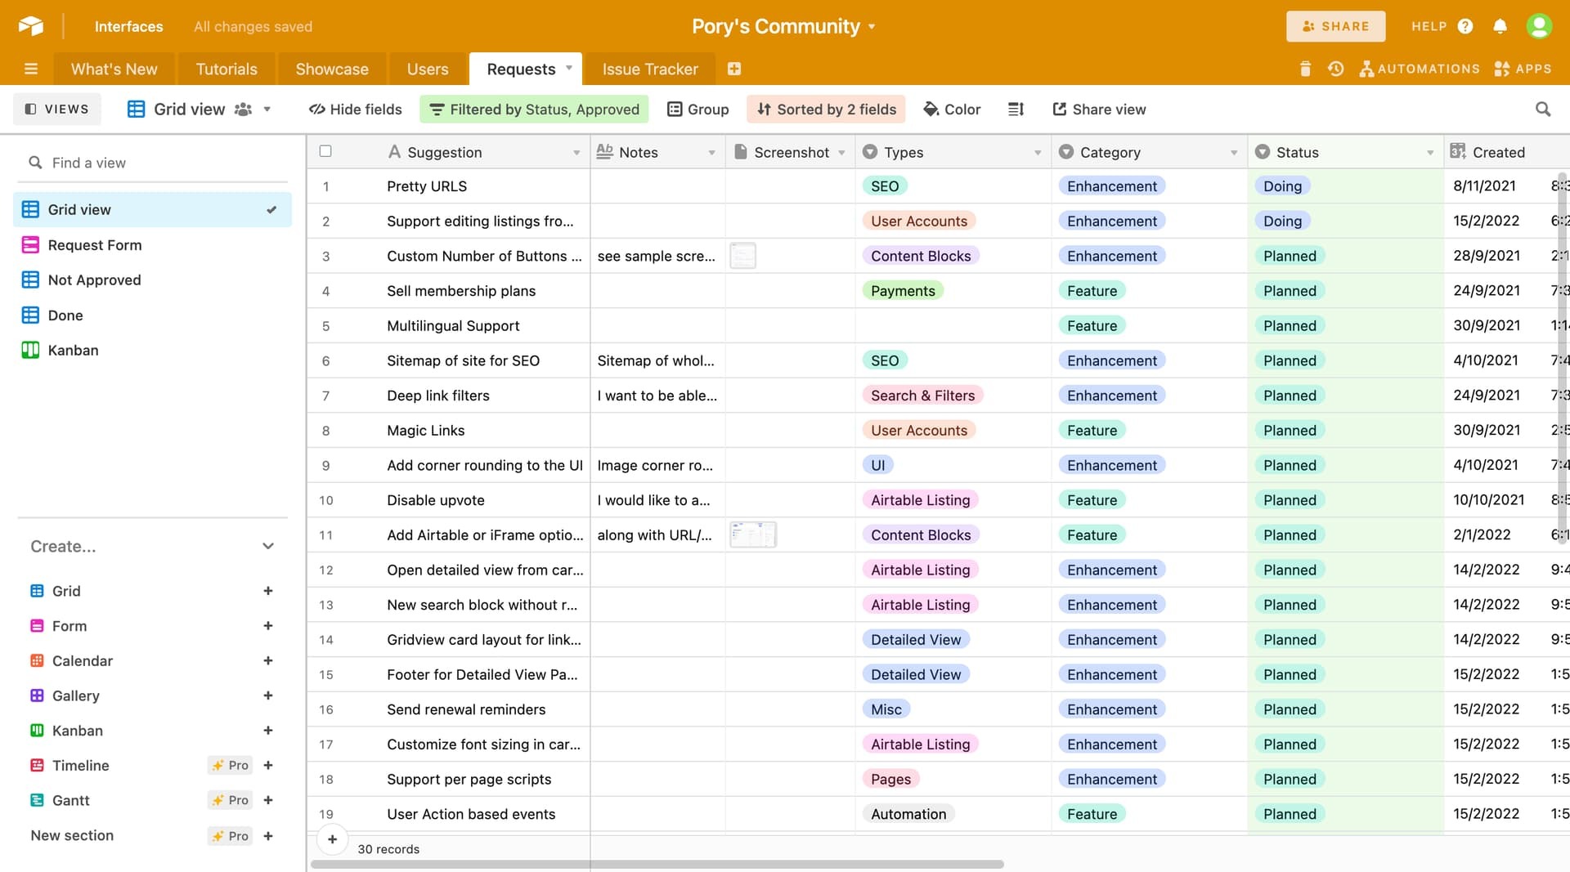Click Automation tag in row 19
This screenshot has width=1570, height=872.
(x=908, y=814)
